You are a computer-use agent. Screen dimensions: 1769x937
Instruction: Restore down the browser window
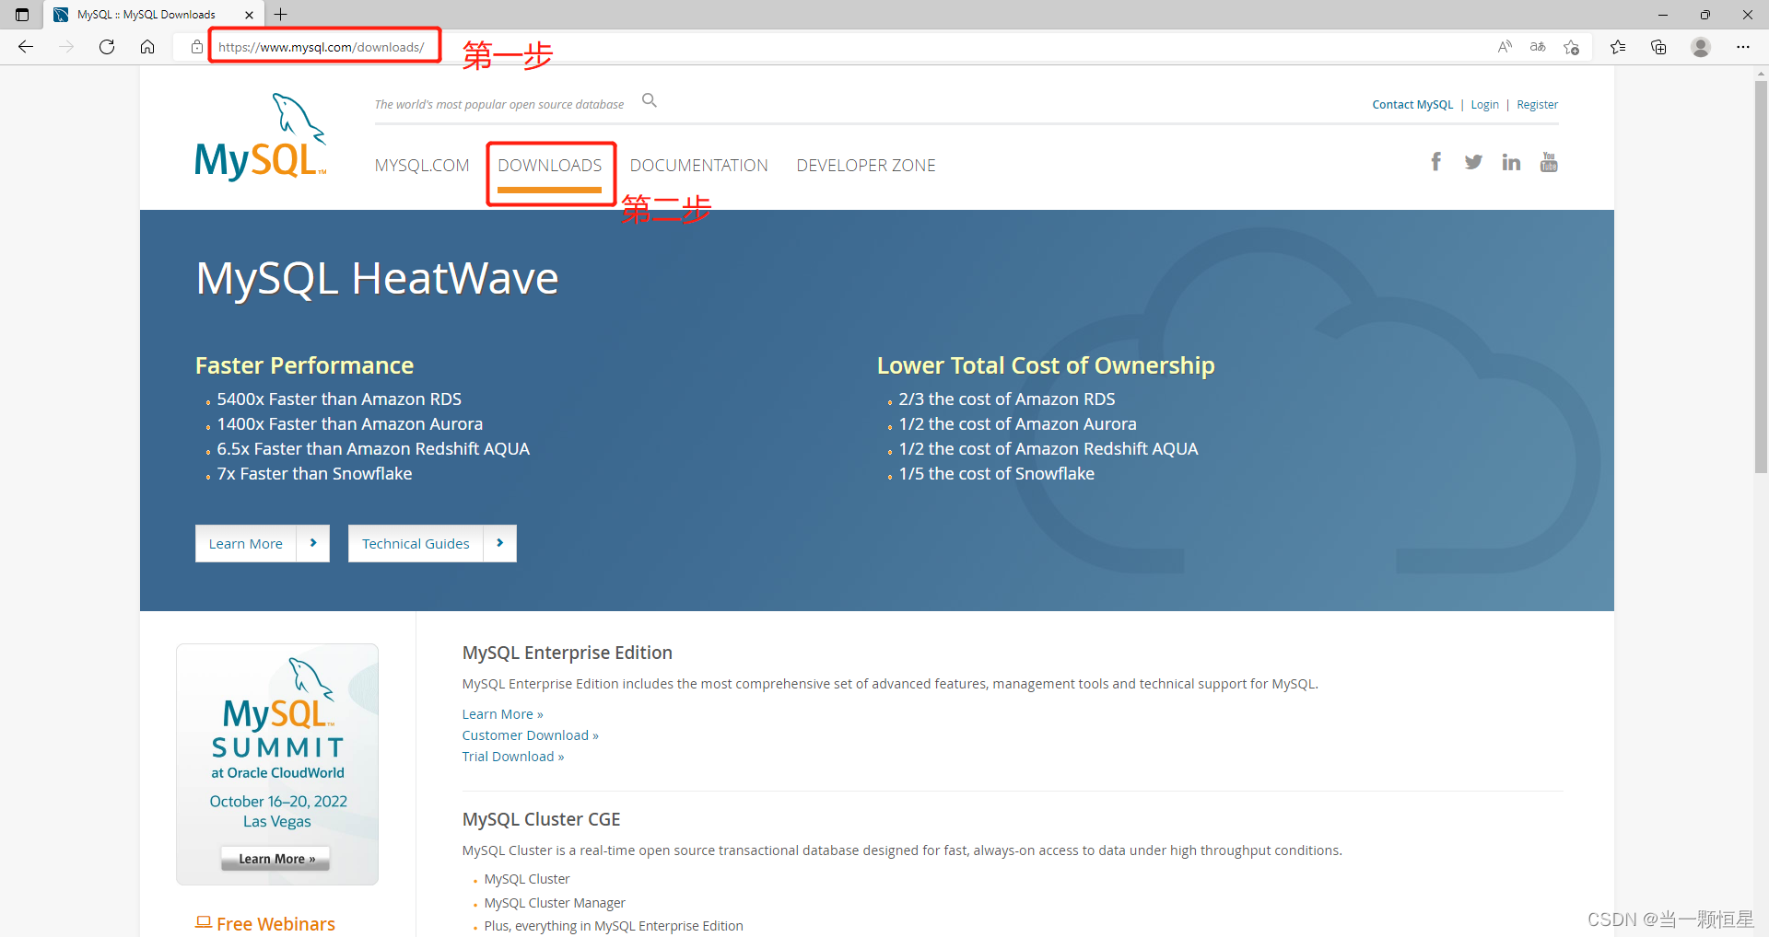pyautogui.click(x=1705, y=15)
